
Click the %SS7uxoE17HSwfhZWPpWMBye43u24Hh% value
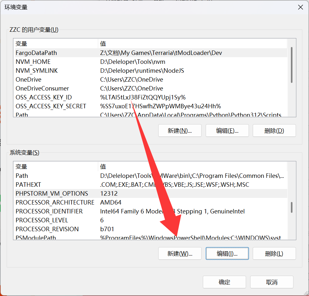161,106
